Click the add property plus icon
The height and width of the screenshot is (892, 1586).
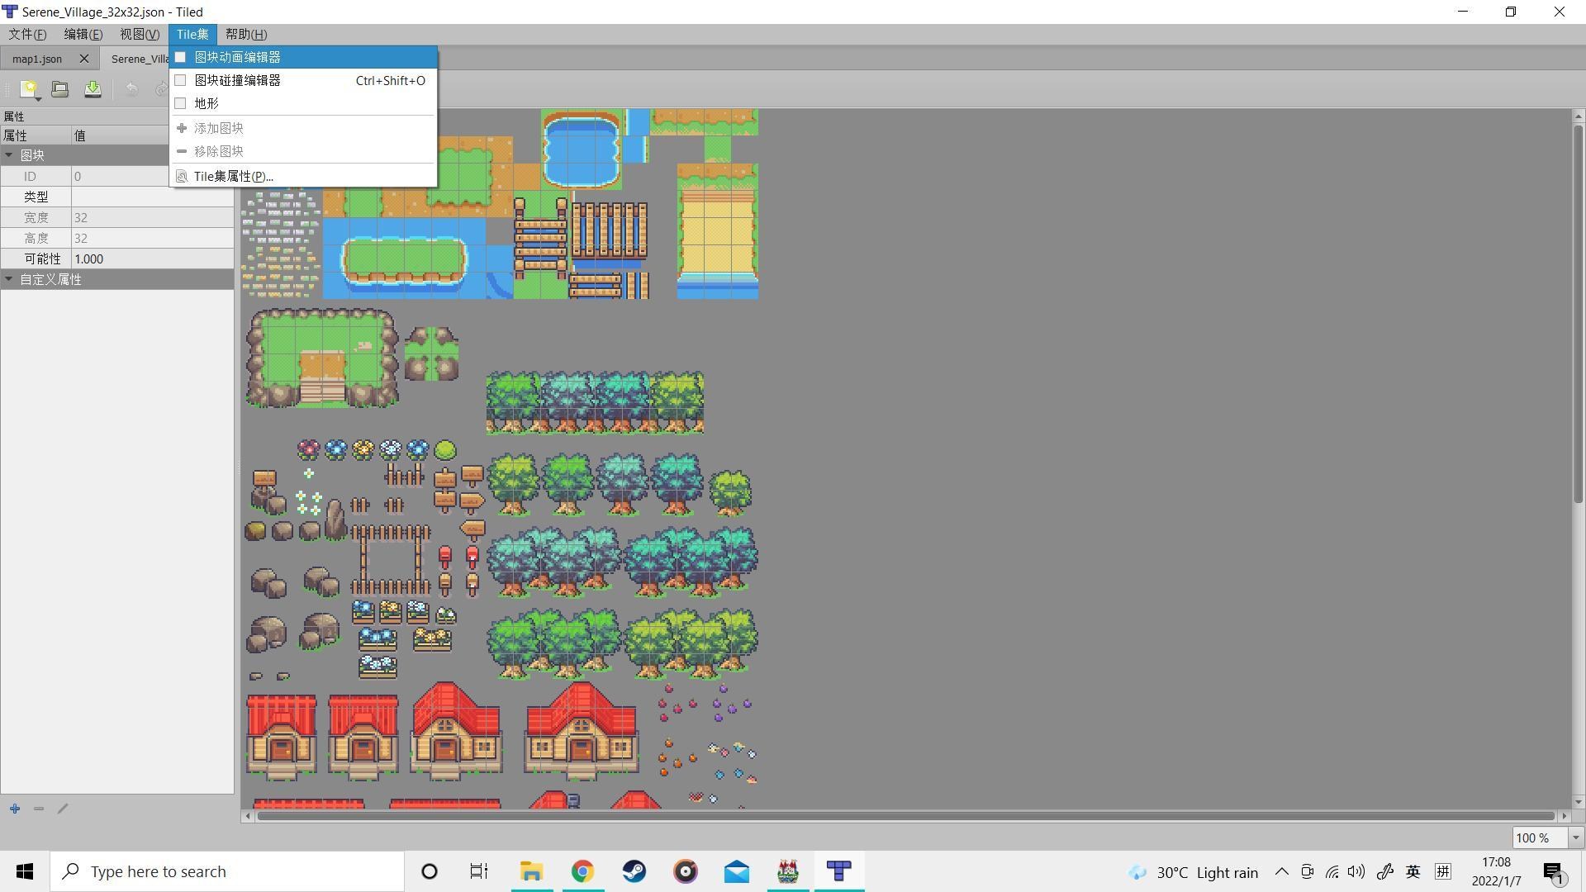point(15,809)
